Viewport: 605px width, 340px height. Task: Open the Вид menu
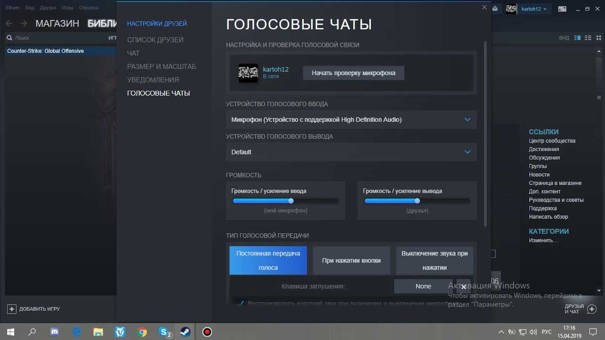click(30, 8)
